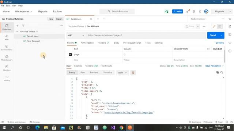Viewport: 234px width, 131px height.
Task: Click the Invite button
Action: (x=177, y=11)
